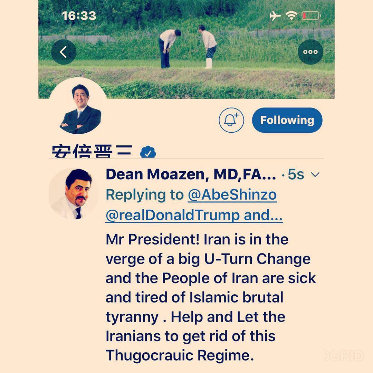The width and height of the screenshot is (373, 373).
Task: Open the profile avatar photo
Action: point(78,107)
